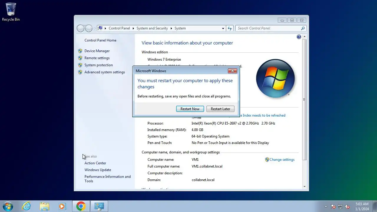Click VM1.collabnet.local full computer name
The height and width of the screenshot is (212, 377).
point(207,166)
